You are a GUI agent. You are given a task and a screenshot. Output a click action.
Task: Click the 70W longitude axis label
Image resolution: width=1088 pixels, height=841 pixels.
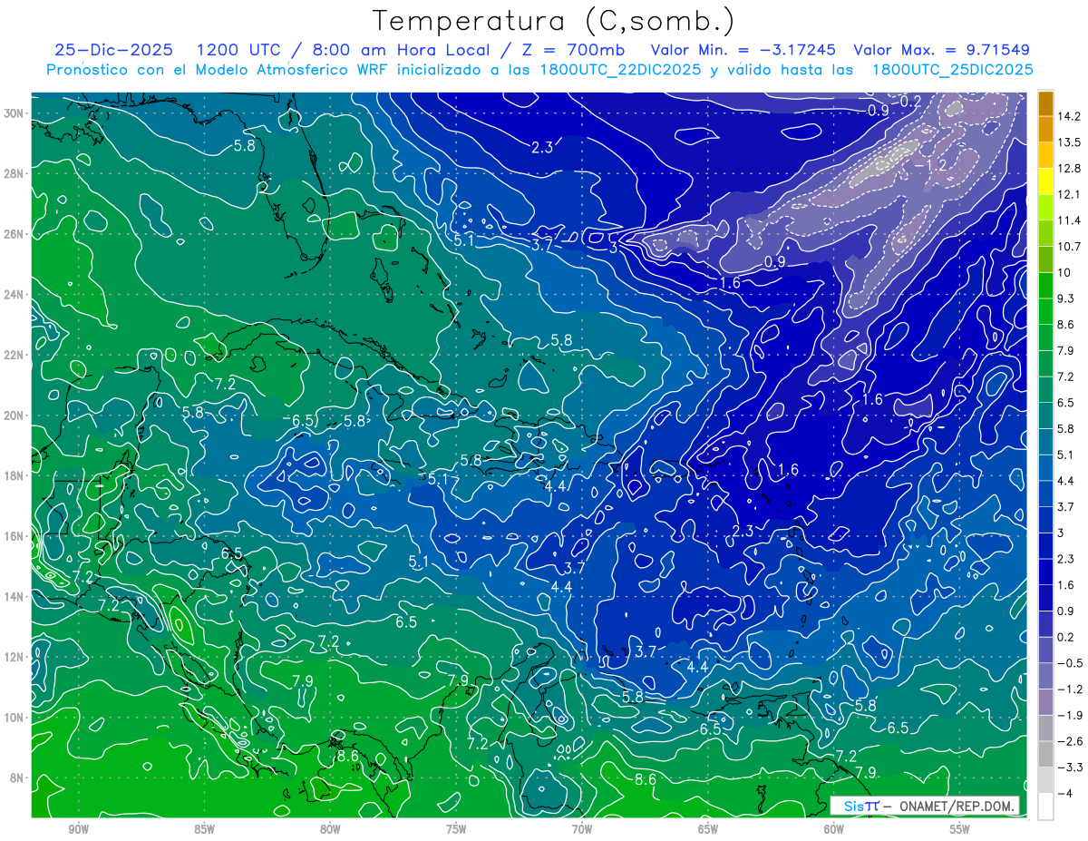point(582,829)
